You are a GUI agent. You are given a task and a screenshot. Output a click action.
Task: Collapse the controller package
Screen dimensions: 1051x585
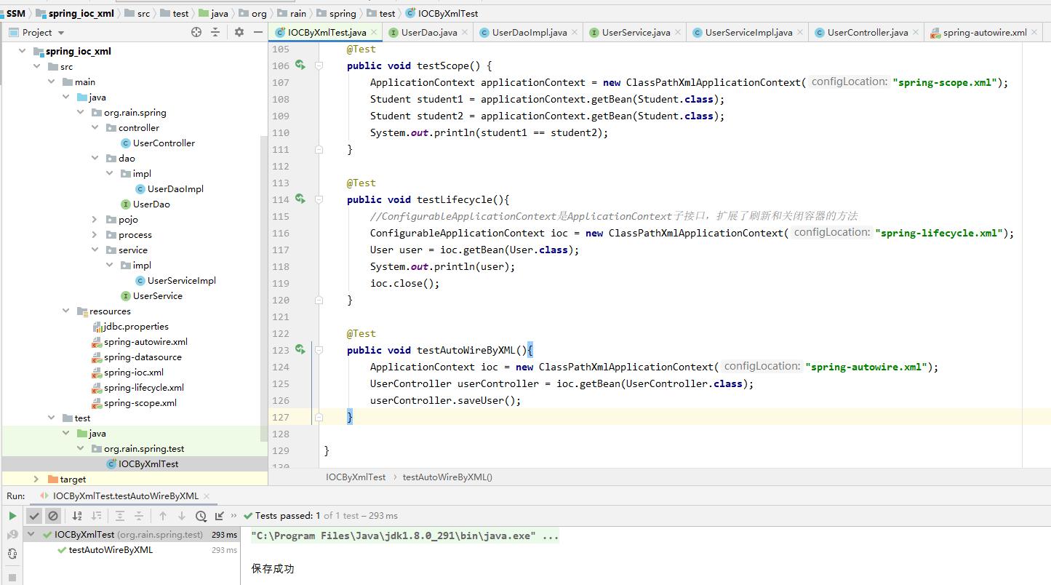pyautogui.click(x=95, y=128)
